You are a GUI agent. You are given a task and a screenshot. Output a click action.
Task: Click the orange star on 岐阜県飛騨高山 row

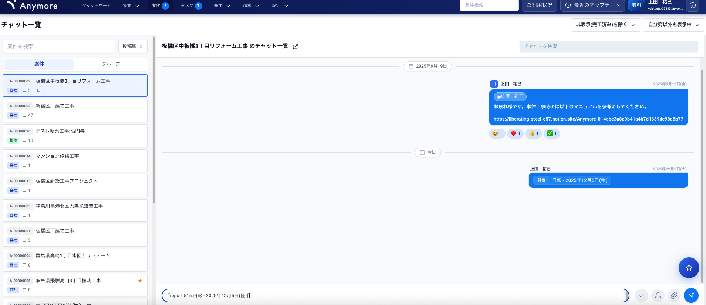[x=140, y=281]
